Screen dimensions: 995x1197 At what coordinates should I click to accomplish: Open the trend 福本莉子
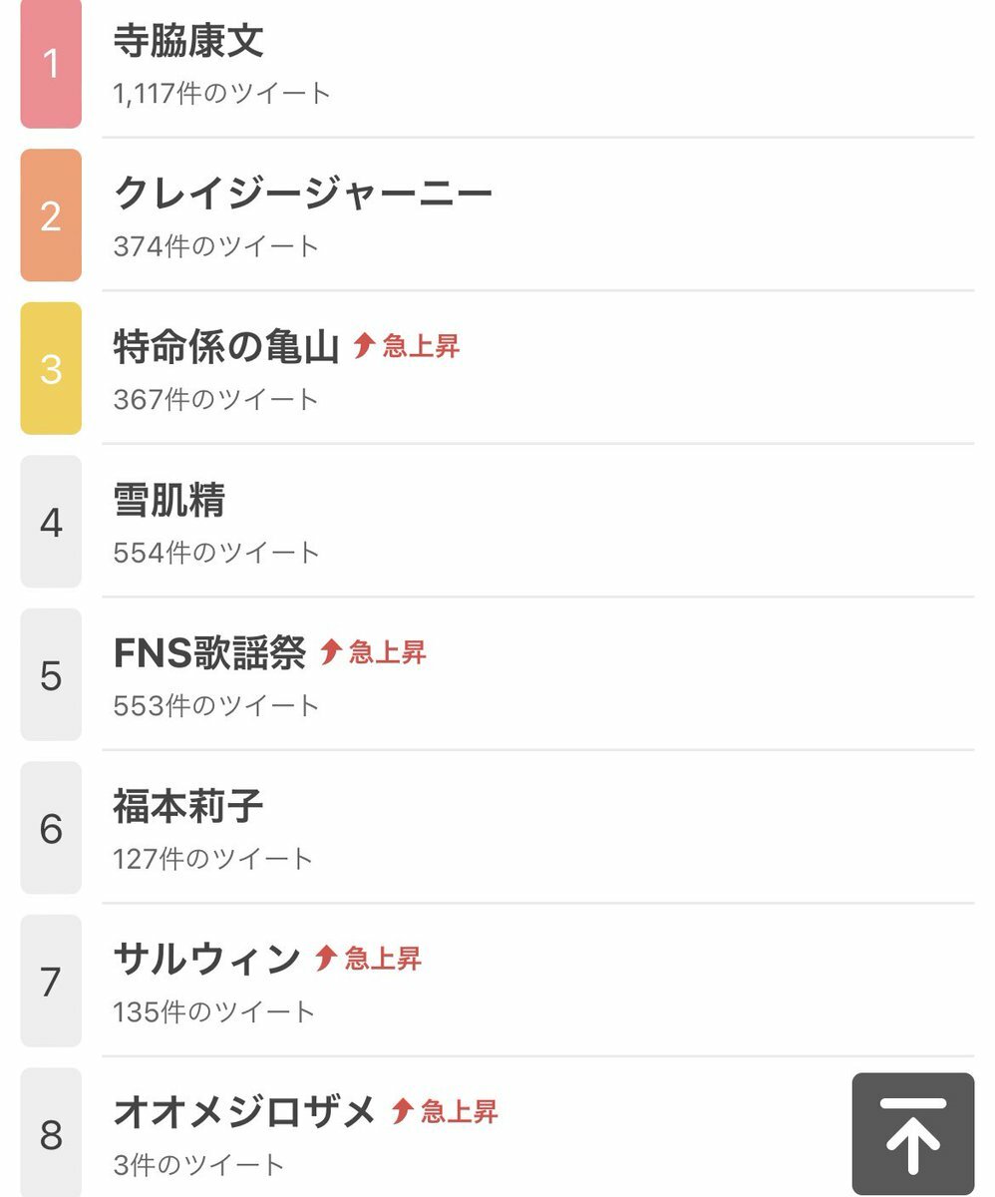coord(188,806)
